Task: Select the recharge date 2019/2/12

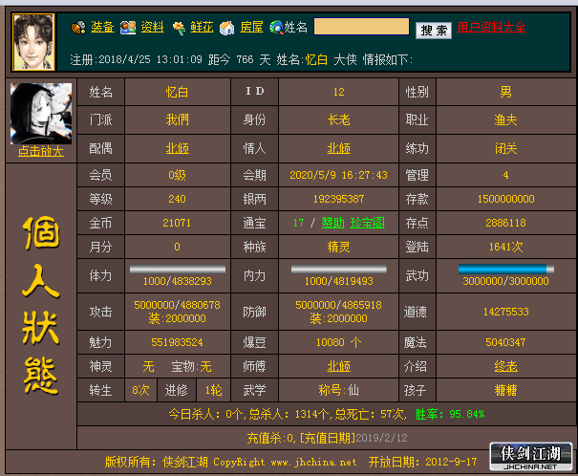Action: pos(381,438)
